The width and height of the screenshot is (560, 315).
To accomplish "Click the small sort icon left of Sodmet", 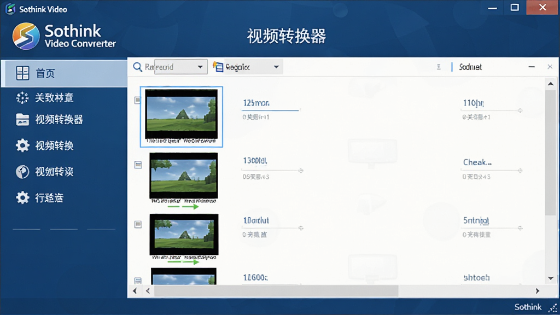I will pos(439,67).
